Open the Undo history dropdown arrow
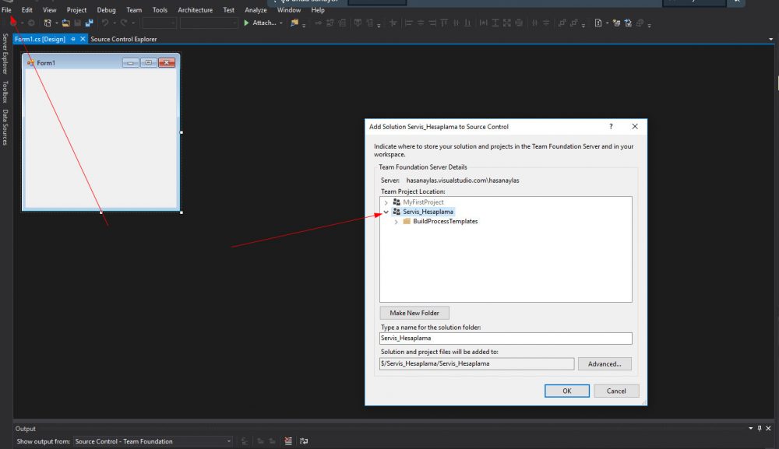This screenshot has width=779, height=449. coord(115,23)
